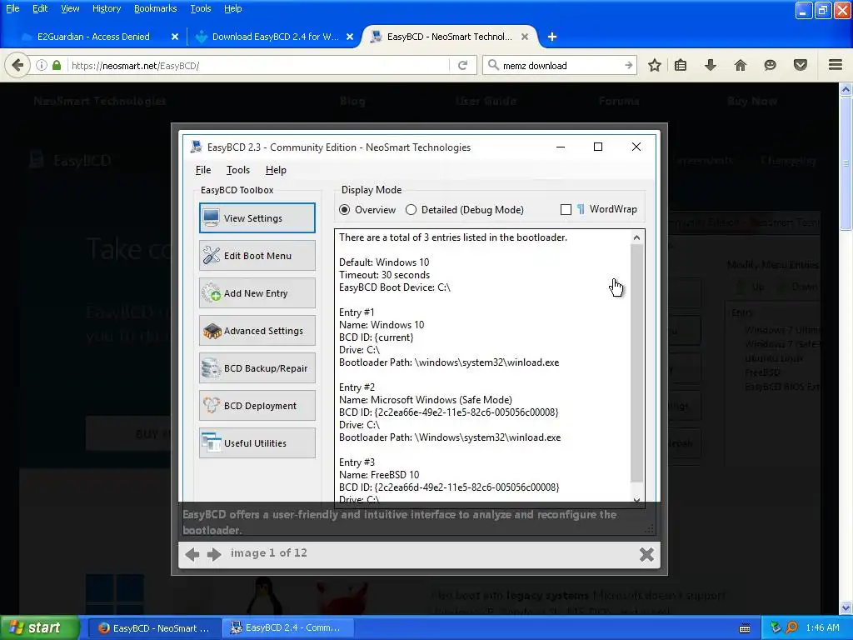Viewport: 853px width, 640px height.
Task: Enable the WordWrap checkbox
Action: (566, 209)
